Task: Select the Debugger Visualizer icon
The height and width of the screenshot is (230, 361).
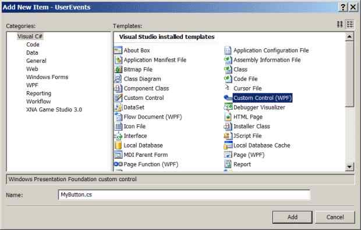Action: tap(228, 107)
